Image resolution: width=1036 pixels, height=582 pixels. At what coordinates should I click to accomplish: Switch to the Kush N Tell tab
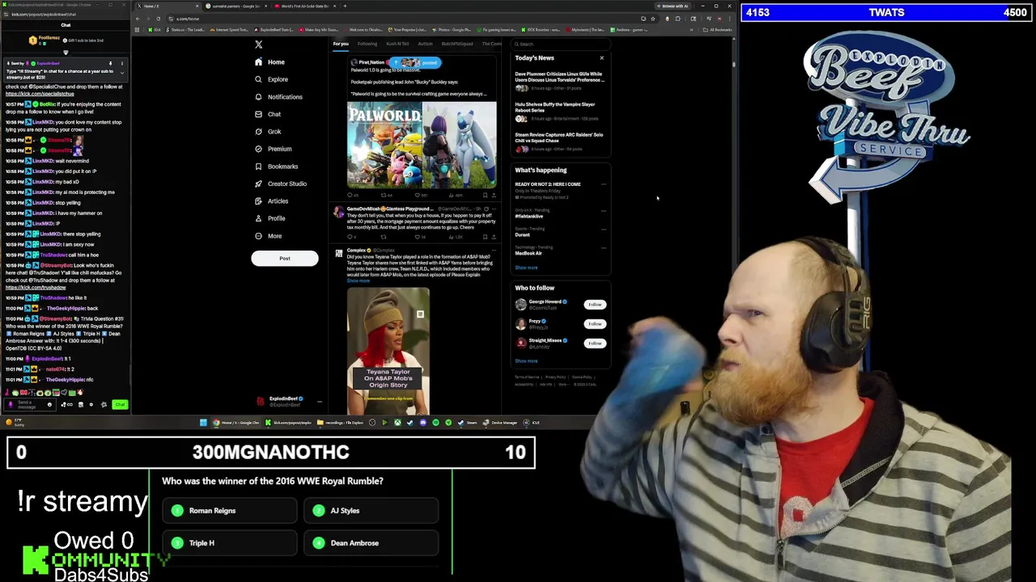pos(397,44)
